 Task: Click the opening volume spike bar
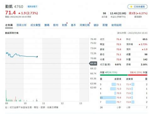pyautogui.click(x=6, y=95)
